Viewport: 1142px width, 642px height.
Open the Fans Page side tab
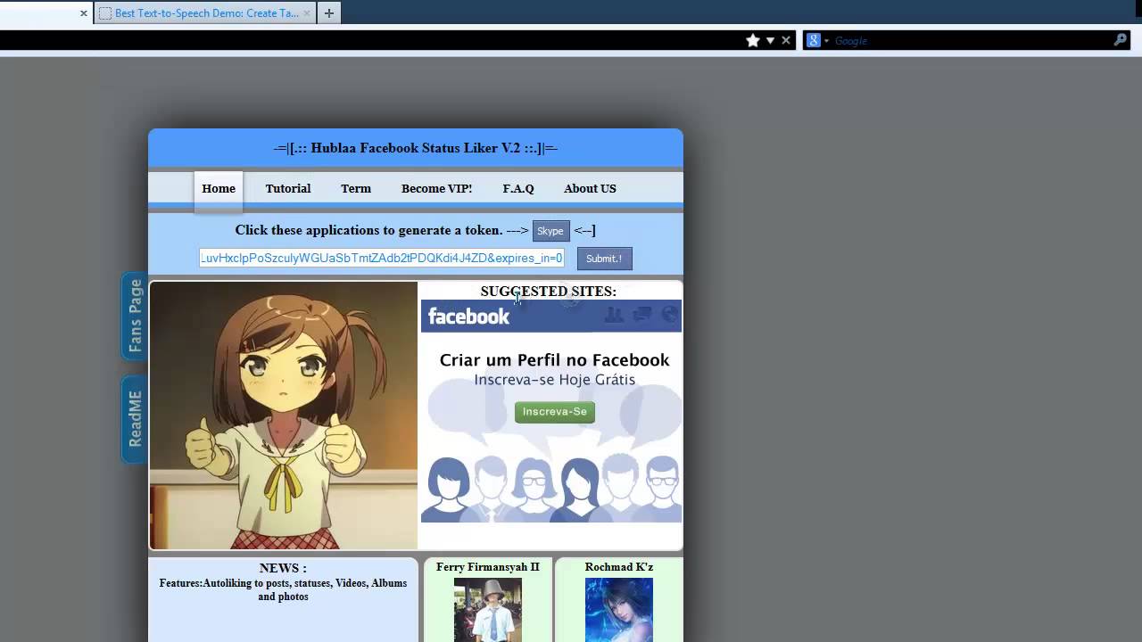coord(135,316)
